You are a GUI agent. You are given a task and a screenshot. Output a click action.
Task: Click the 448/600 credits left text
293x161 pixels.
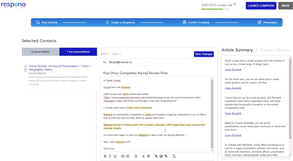(x=217, y=5)
